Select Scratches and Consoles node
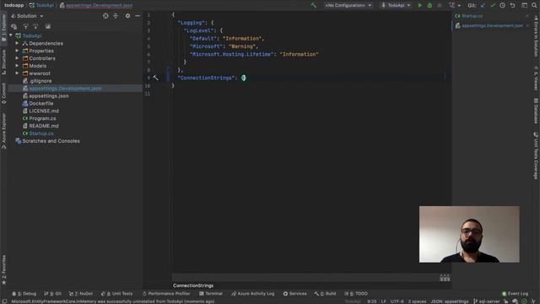 [x=51, y=141]
